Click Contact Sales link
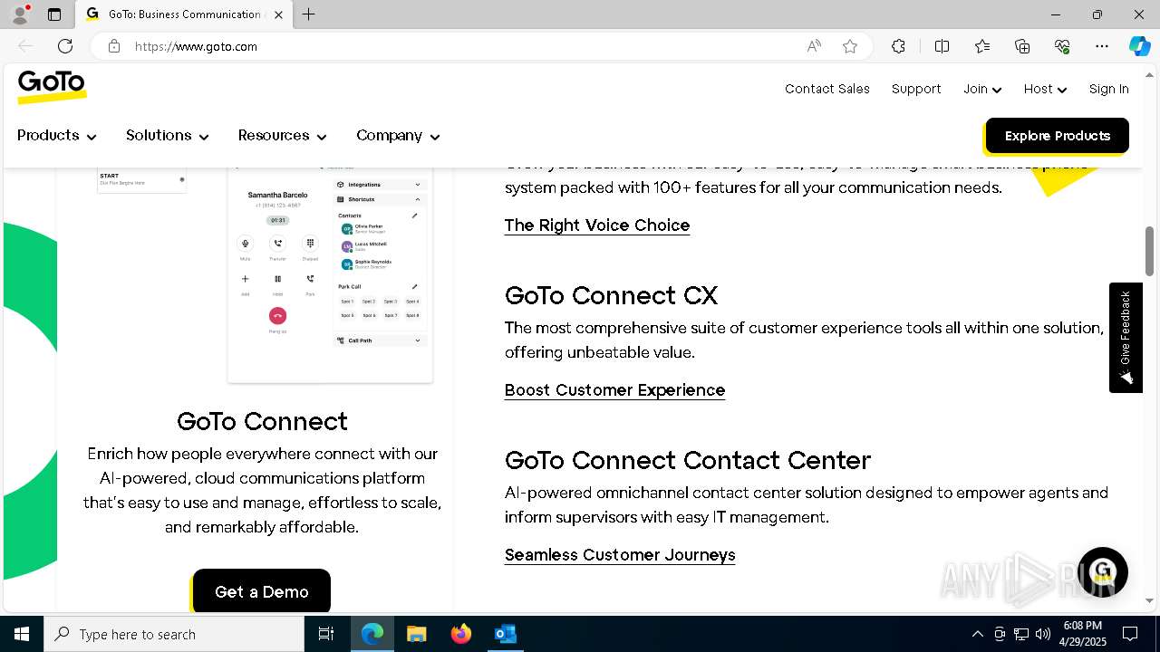 tap(827, 89)
